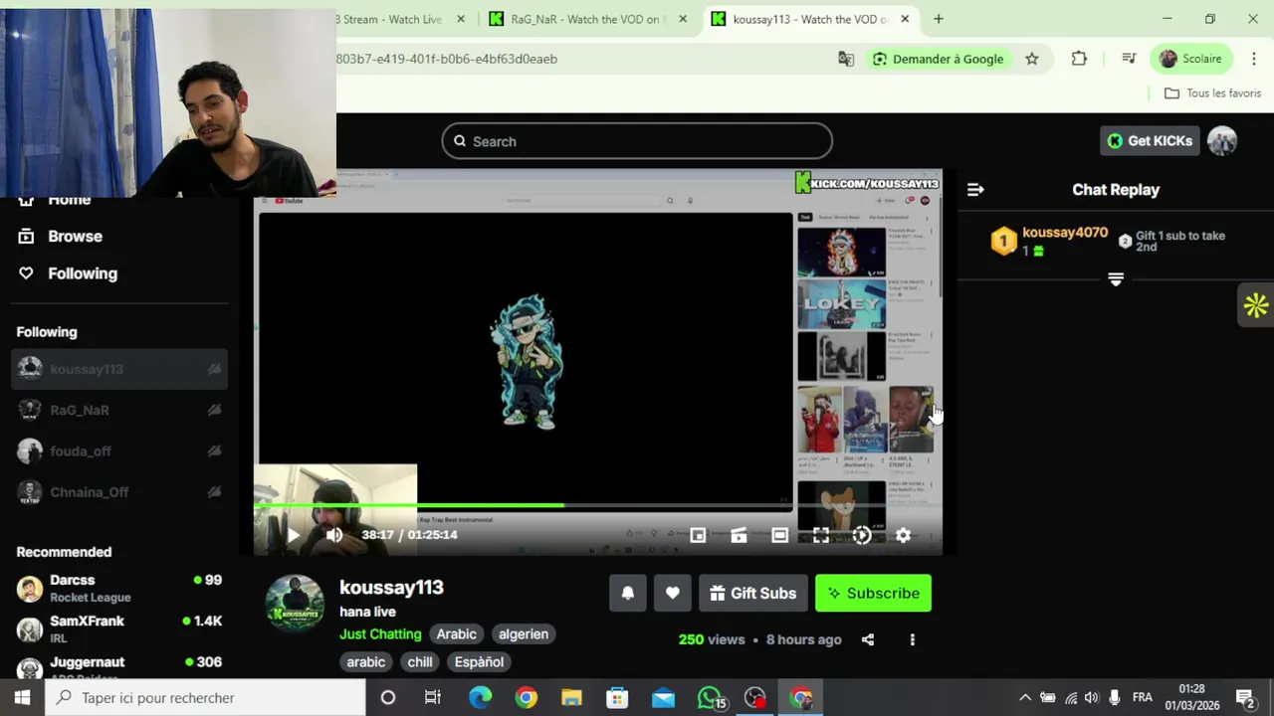
Task: Focus the Kick search field
Action: (x=637, y=141)
